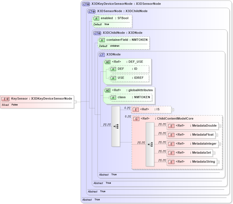Viewport: 233px width, 204px height.
Task: Click E icon of MetadataFloat element
Action: (x=171, y=135)
